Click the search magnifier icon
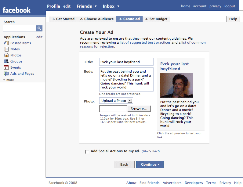 click(x=39, y=28)
